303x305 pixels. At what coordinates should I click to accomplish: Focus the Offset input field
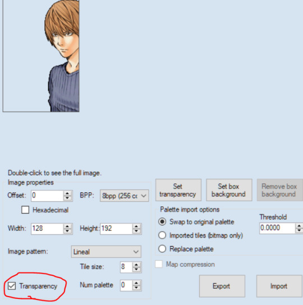coord(47,196)
